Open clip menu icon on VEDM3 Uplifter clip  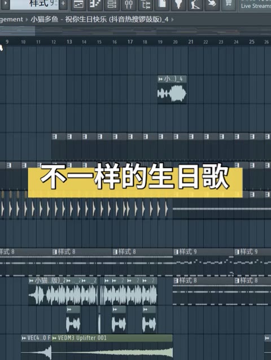[x=55, y=338]
